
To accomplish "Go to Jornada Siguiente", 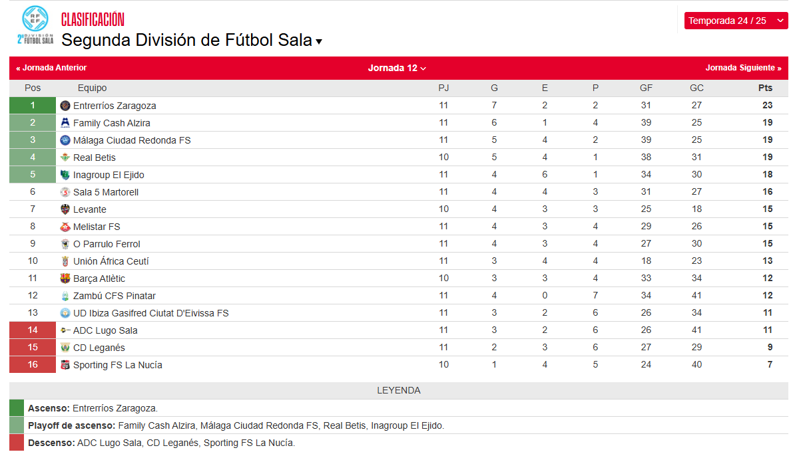I will pos(743,68).
